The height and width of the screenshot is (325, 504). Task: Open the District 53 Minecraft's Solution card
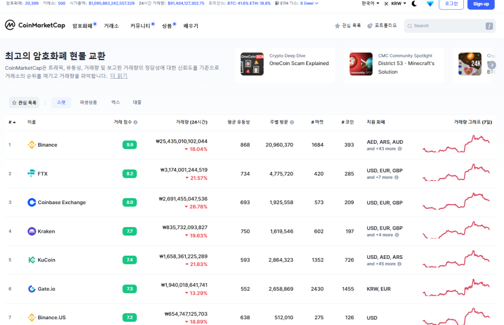click(x=394, y=64)
